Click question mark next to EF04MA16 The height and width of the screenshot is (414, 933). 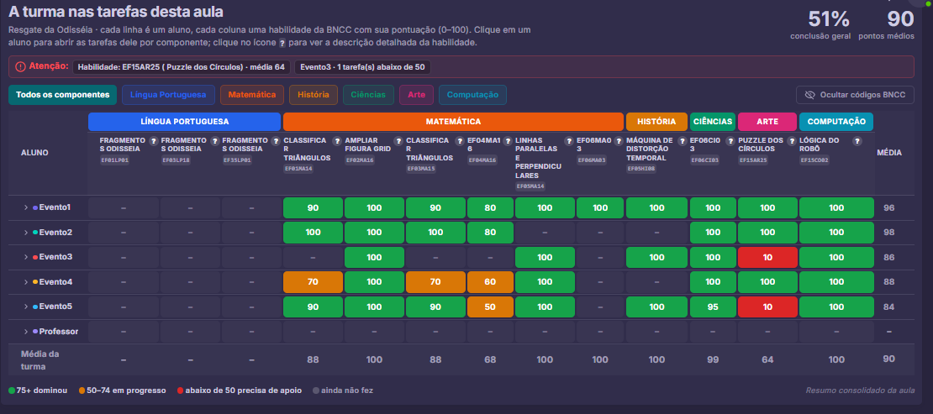508,141
